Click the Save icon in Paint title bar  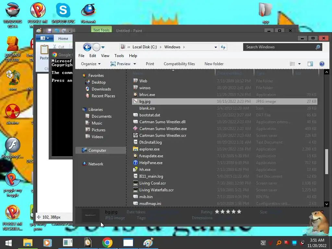[x=49, y=31]
